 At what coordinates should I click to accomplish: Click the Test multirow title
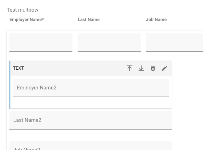point(23,10)
